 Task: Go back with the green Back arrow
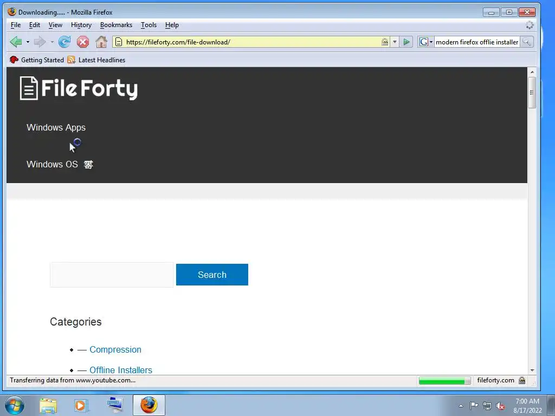pos(16,42)
